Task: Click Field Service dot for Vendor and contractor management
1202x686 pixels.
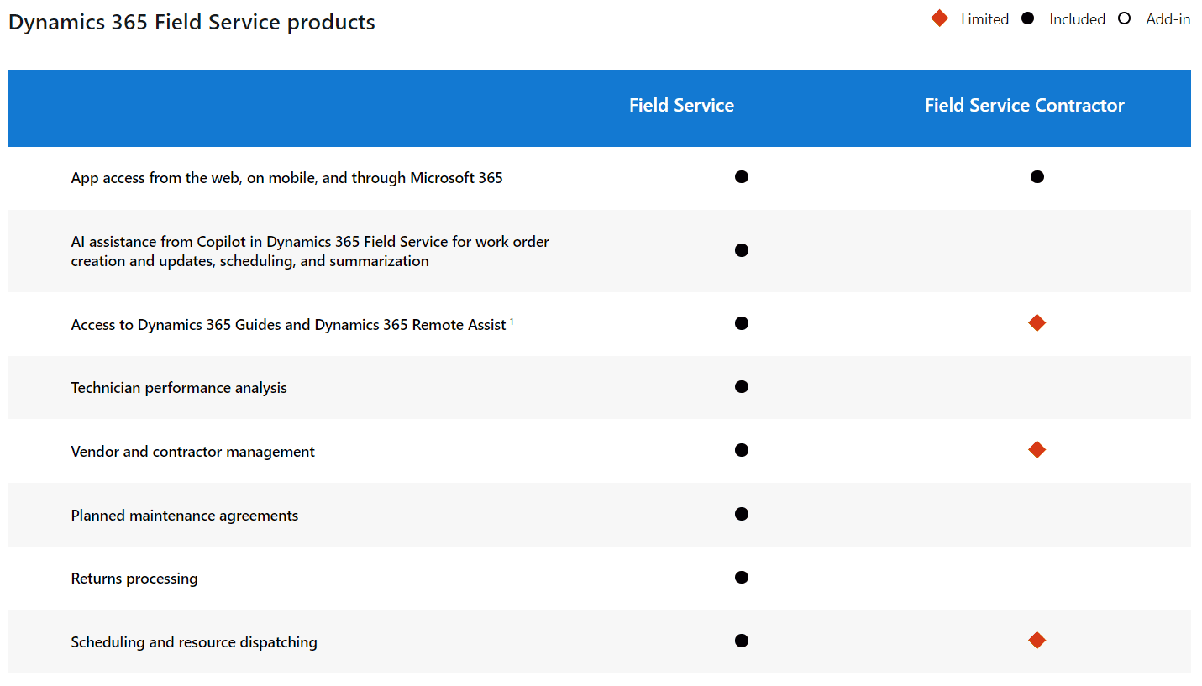Action: 741,450
